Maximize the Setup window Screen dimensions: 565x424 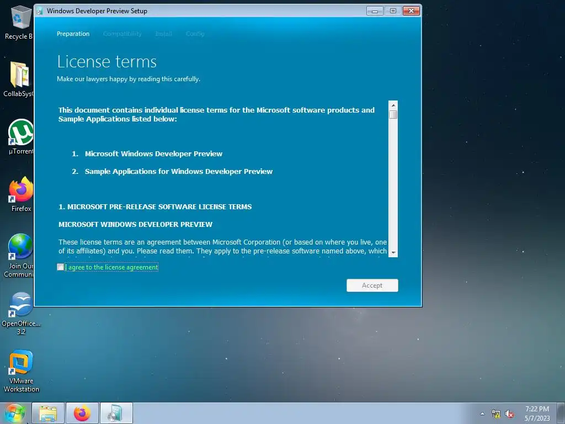tap(393, 11)
